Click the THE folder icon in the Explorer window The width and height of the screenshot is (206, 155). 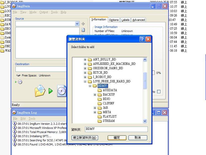[2, 42]
